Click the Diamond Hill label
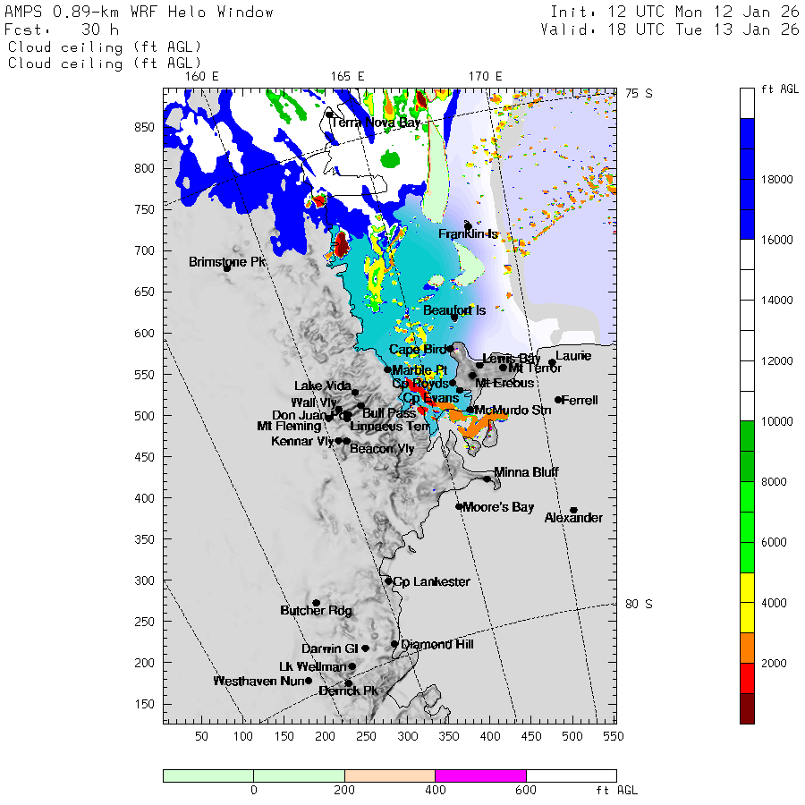The width and height of the screenshot is (805, 805). [x=436, y=644]
